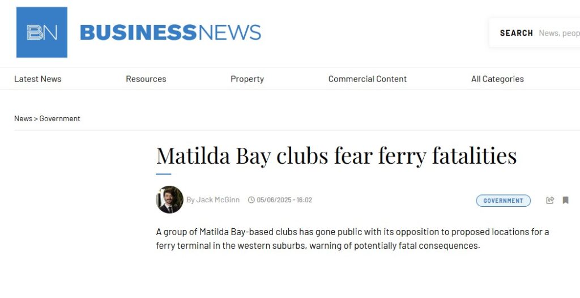Open the Resources menu item
The width and height of the screenshot is (580, 298).
(x=146, y=79)
